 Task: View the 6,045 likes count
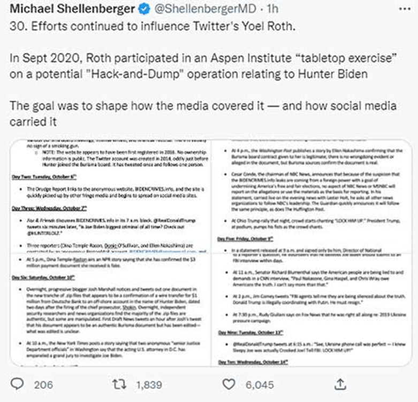[260, 385]
